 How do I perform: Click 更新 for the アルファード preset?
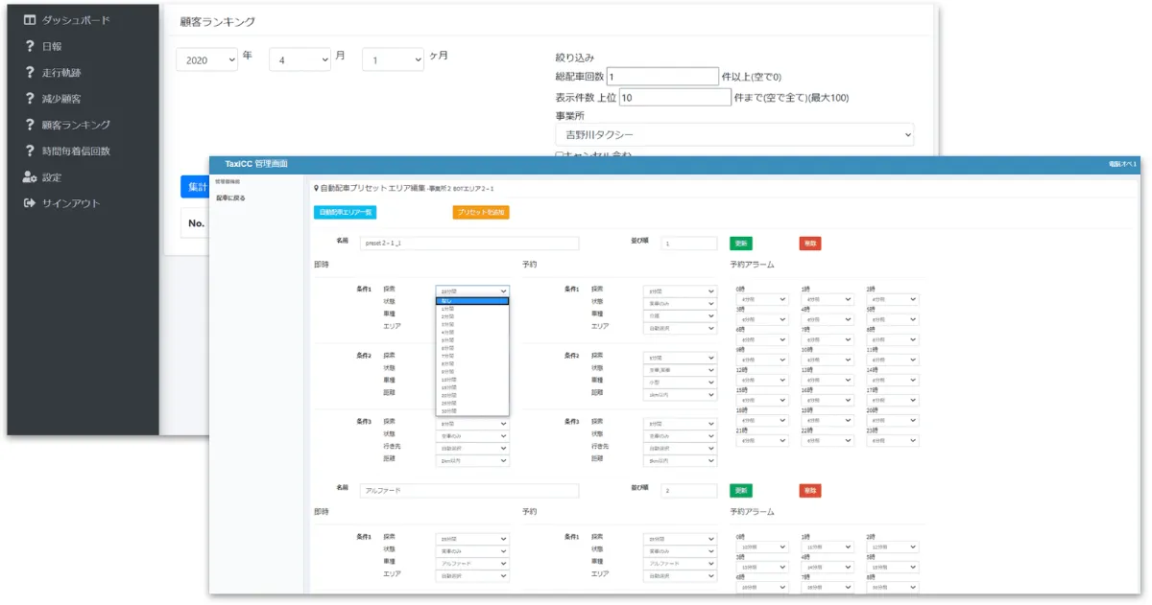click(741, 490)
